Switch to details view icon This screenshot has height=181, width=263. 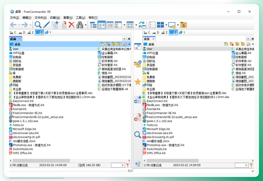point(110,25)
